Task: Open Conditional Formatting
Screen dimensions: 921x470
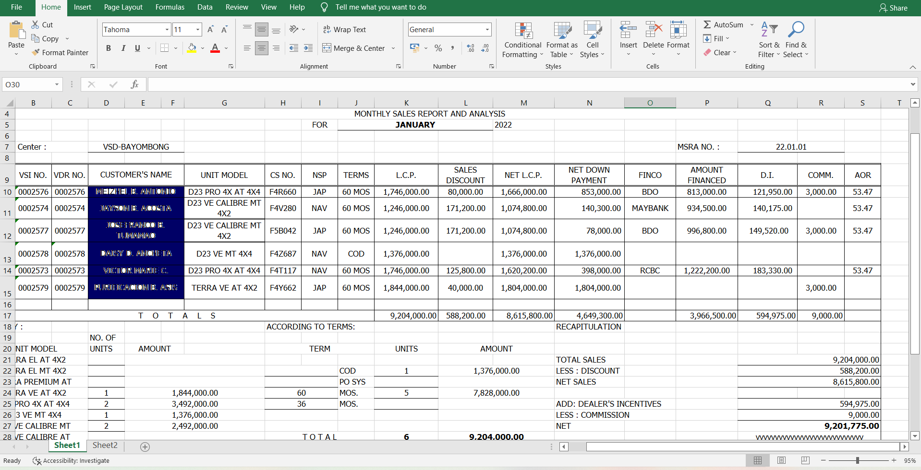Action: 523,40
